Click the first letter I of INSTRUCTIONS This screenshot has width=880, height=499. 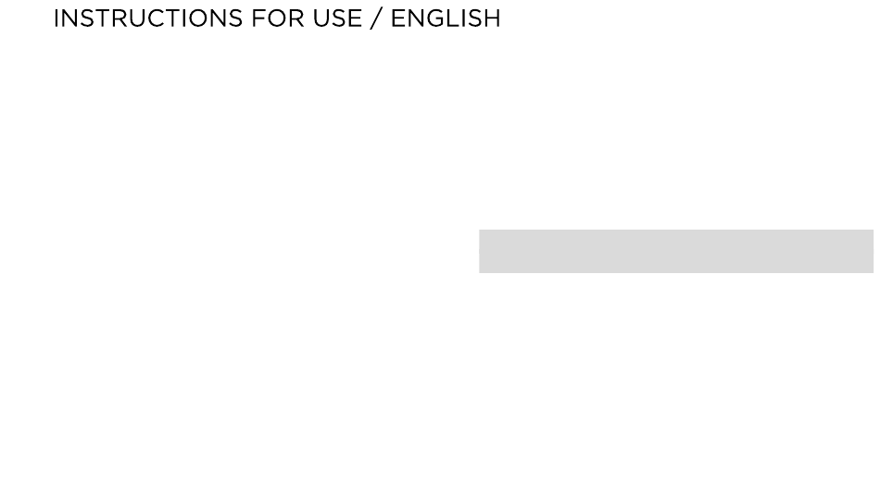56,19
